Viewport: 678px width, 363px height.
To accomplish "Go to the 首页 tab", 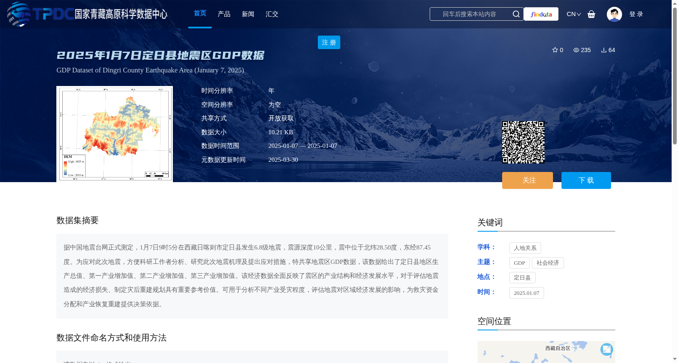I will click(x=200, y=14).
